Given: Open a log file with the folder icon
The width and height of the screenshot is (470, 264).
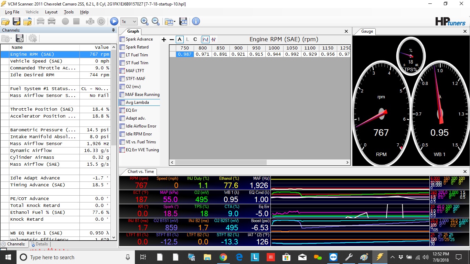Looking at the screenshot, I should [x=5, y=21].
